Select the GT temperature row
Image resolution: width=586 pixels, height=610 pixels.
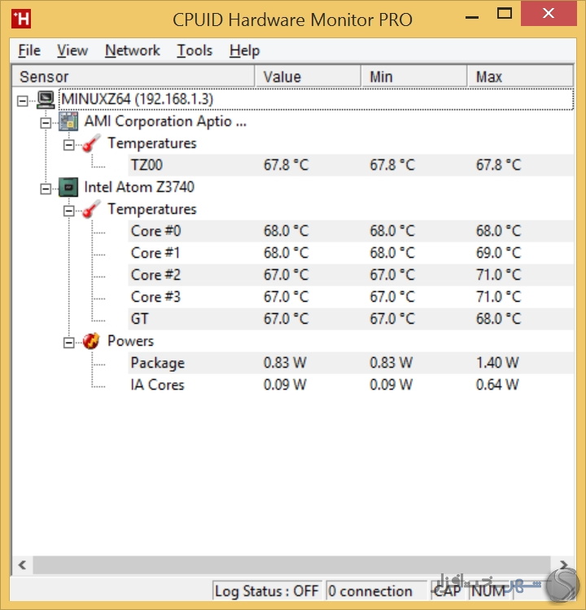(x=351, y=319)
